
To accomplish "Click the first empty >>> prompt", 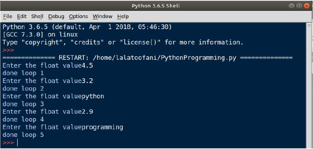I will pyautogui.click(x=8, y=50).
